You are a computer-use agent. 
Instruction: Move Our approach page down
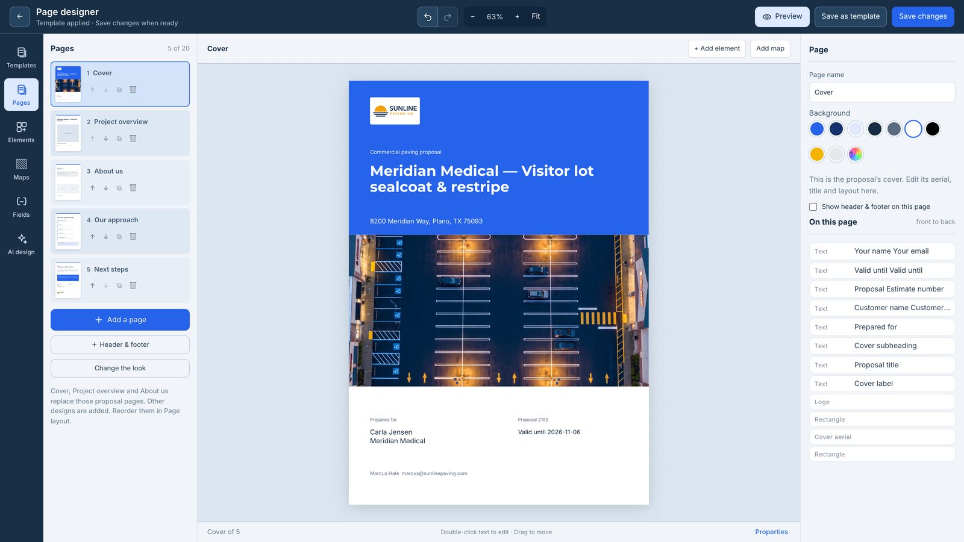(106, 237)
